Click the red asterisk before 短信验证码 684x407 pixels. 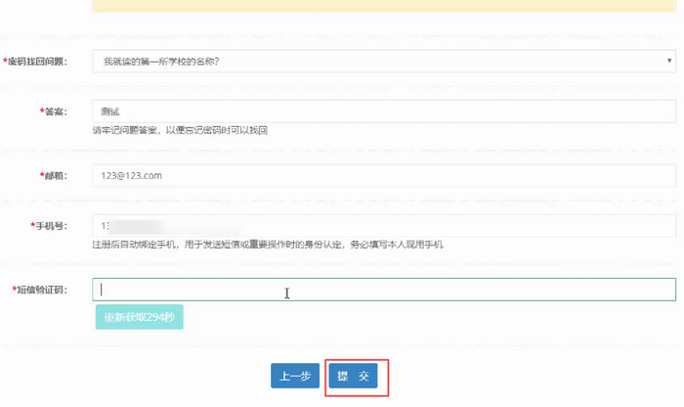pos(15,290)
